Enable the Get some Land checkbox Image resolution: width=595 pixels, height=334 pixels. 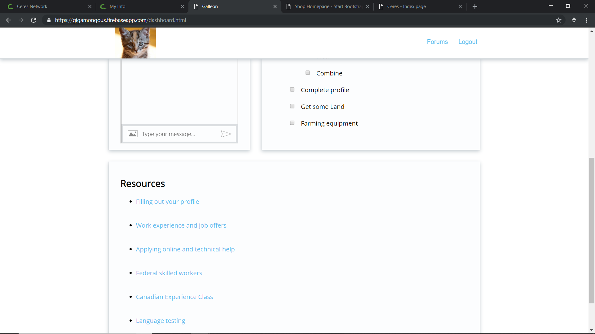[x=292, y=106]
